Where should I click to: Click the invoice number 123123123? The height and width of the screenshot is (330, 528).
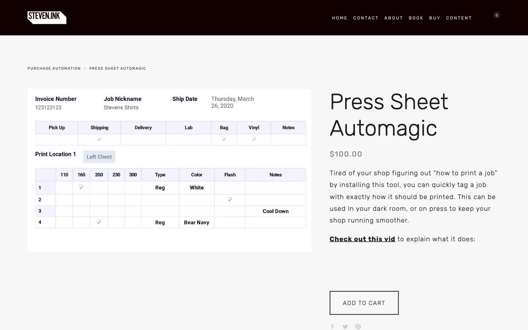click(48, 107)
